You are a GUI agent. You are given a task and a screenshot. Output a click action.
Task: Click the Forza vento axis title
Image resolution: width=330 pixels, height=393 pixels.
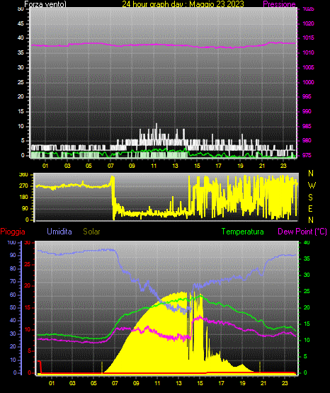tap(45, 4)
